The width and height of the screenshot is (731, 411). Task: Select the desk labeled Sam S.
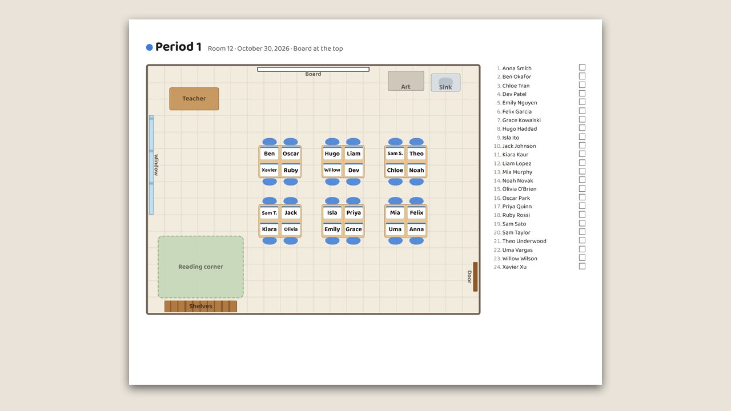tap(395, 154)
